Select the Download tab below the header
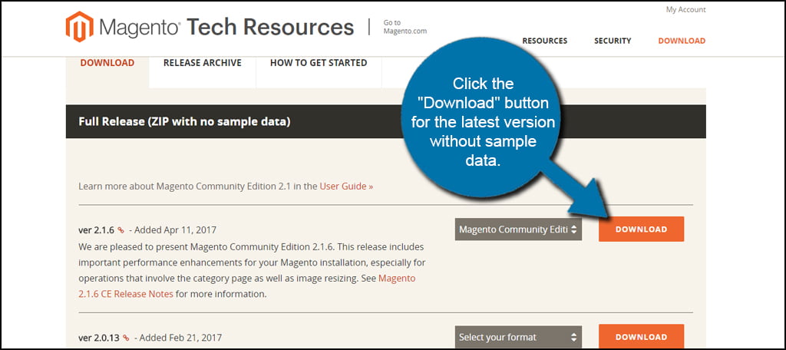The image size is (786, 350). (x=107, y=63)
